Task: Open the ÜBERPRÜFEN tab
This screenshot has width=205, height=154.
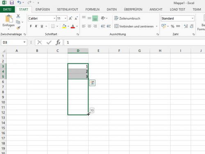Action: (x=133, y=9)
